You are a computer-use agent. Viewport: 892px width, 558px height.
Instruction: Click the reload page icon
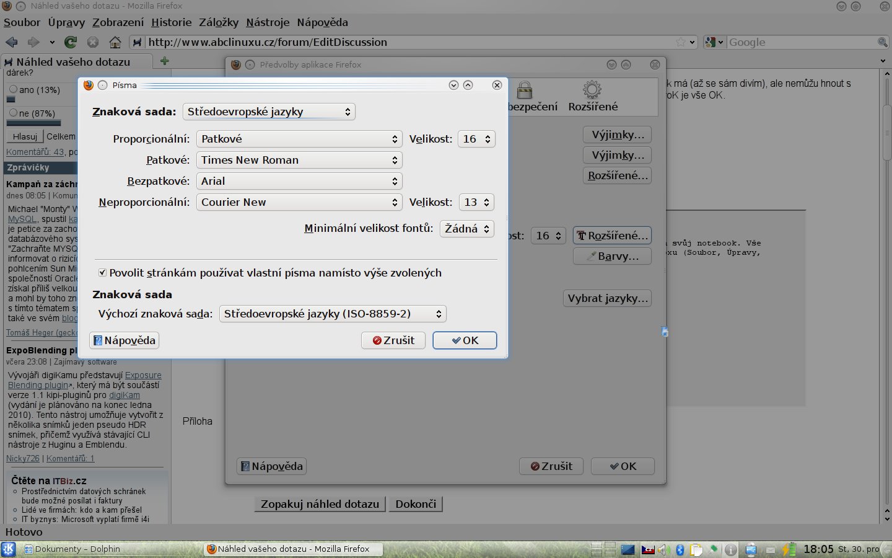point(71,42)
